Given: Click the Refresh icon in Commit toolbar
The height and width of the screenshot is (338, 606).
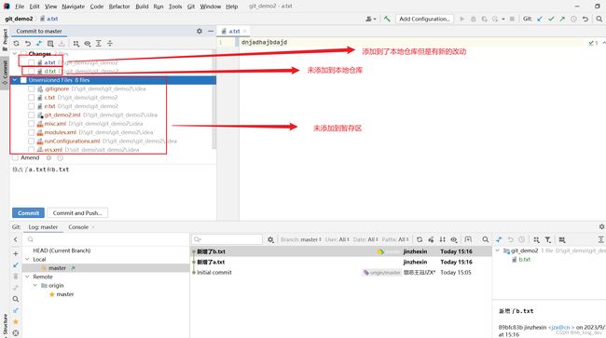Looking at the screenshot, I should coord(16,44).
